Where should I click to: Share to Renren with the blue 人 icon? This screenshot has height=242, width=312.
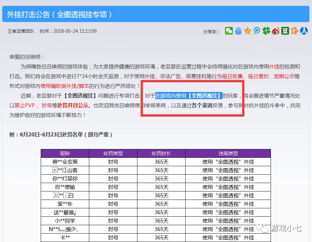[304, 31]
